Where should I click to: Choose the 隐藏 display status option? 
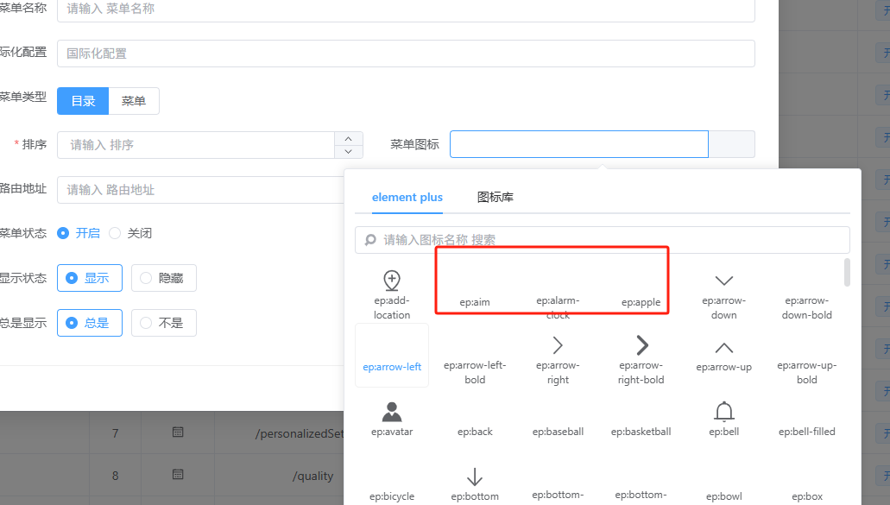163,278
